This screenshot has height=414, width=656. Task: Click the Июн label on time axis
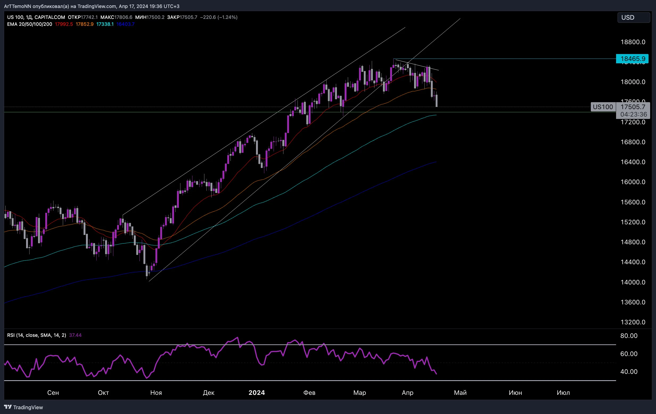click(515, 393)
